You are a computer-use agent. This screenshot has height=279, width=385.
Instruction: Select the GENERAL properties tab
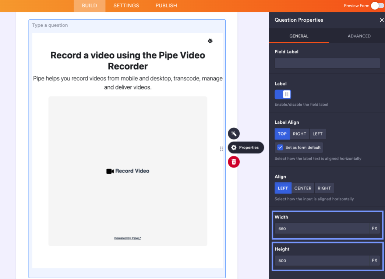point(299,36)
